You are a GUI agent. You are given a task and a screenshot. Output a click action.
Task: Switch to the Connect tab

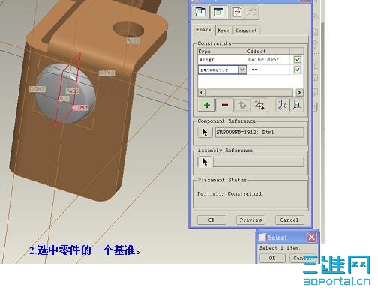point(246,31)
